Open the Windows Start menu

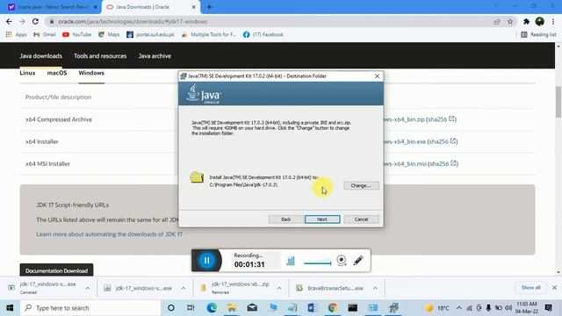tap(10, 308)
